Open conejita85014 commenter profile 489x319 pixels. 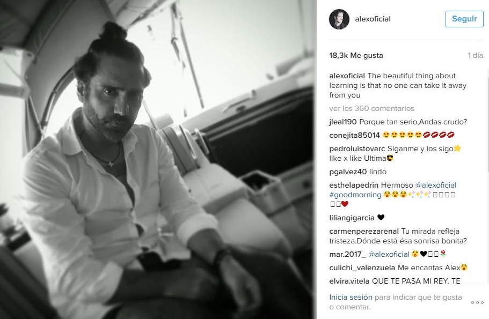pyautogui.click(x=355, y=135)
